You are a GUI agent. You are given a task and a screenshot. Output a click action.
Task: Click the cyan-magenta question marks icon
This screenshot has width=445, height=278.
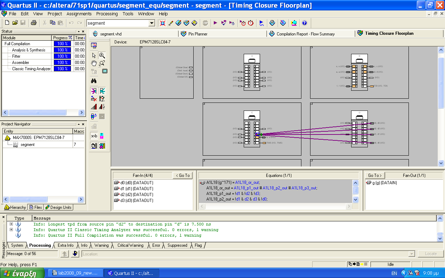[102, 136]
